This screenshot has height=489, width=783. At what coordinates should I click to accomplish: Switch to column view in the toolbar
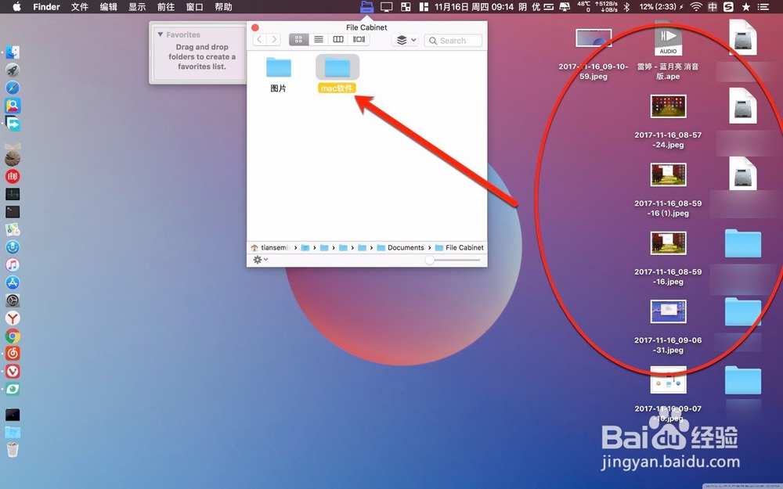pyautogui.click(x=338, y=39)
